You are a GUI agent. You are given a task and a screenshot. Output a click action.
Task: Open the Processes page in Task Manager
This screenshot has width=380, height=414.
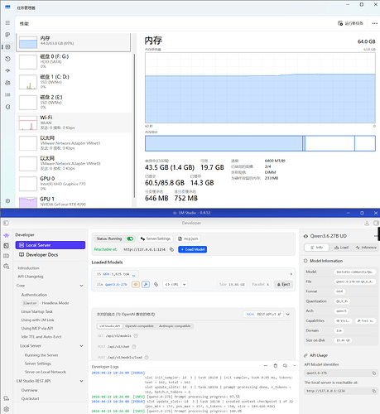7,35
